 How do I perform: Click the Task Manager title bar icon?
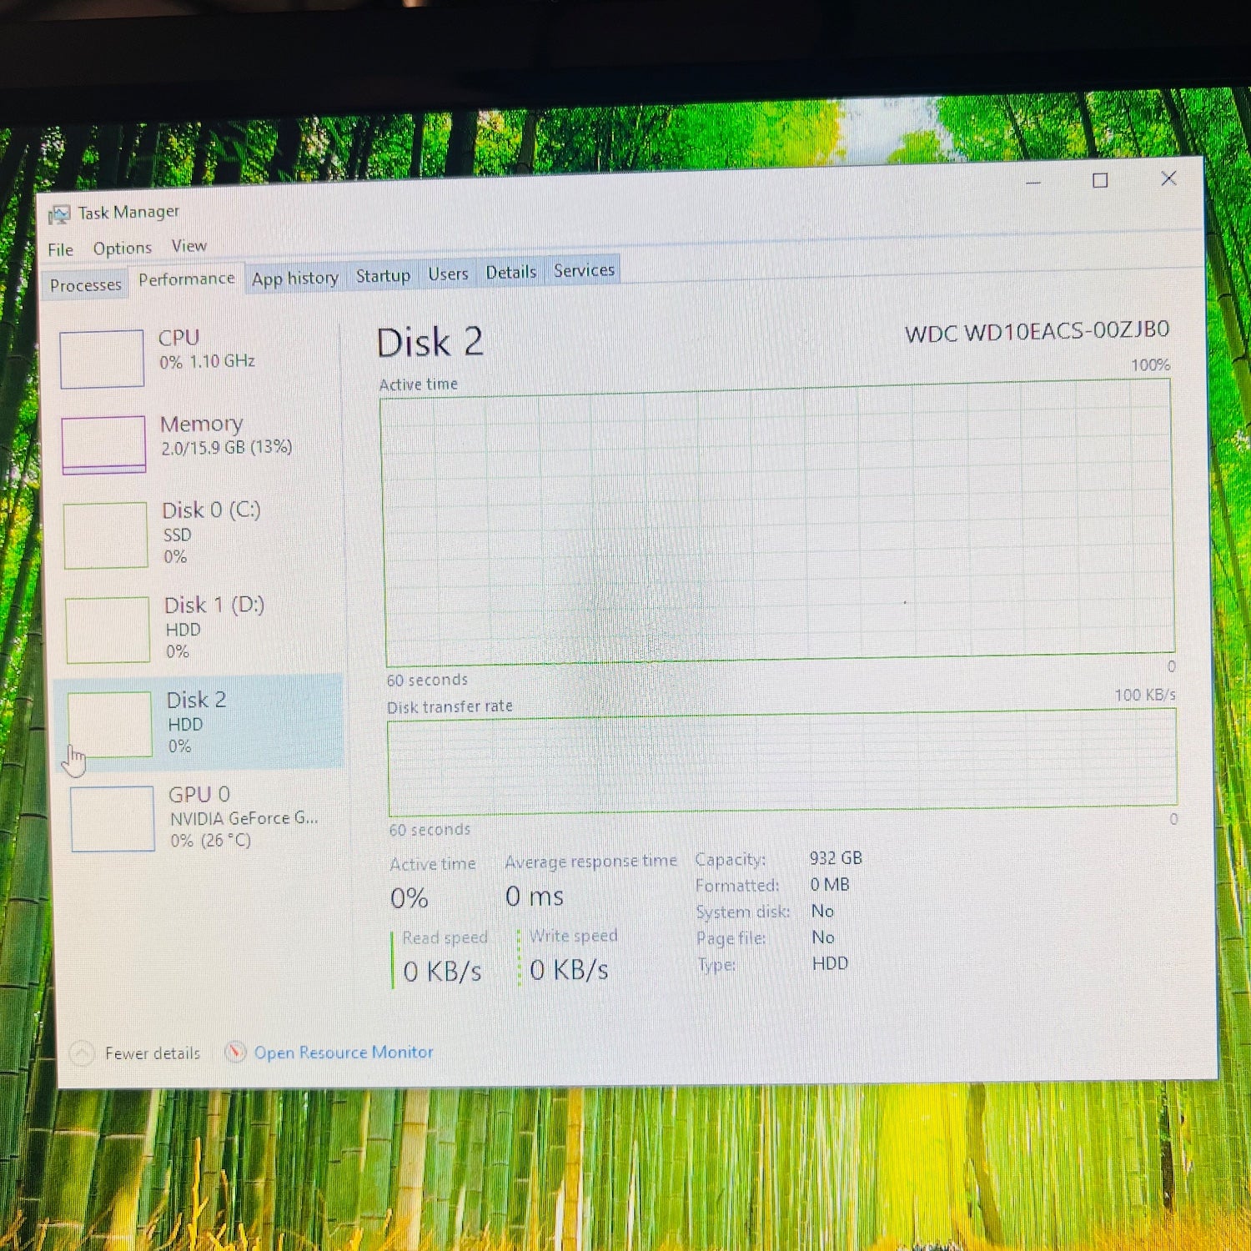coord(59,215)
